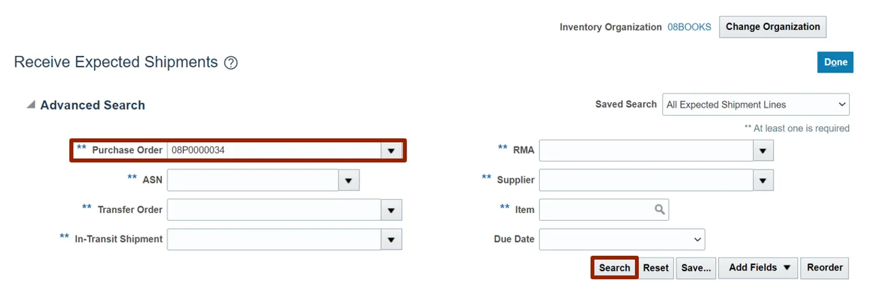Open the RMA dropdown arrow

pos(763,150)
